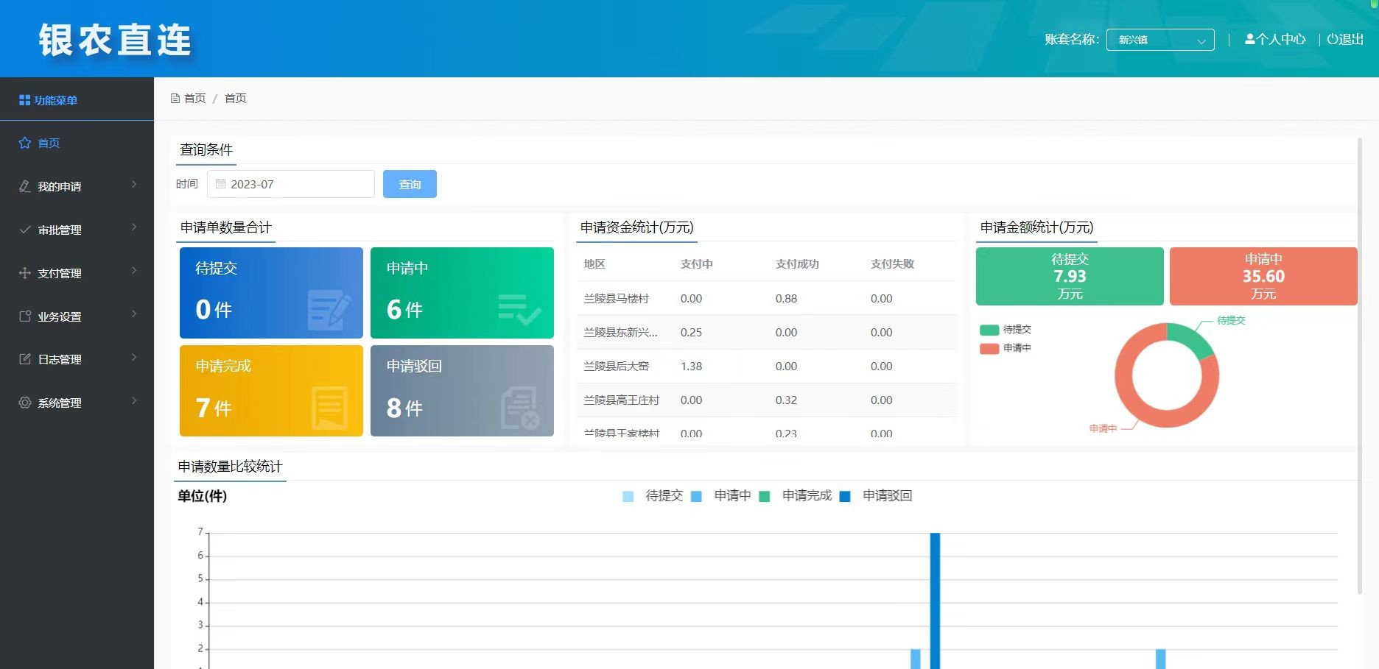Image resolution: width=1379 pixels, height=669 pixels.
Task: Click the star icon beside 首页 in sidebar
Action: coord(24,143)
